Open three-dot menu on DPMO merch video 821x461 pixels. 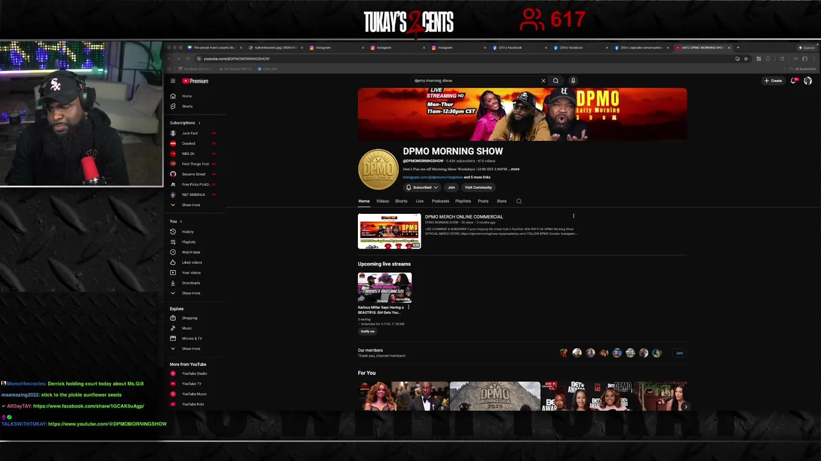click(x=573, y=216)
